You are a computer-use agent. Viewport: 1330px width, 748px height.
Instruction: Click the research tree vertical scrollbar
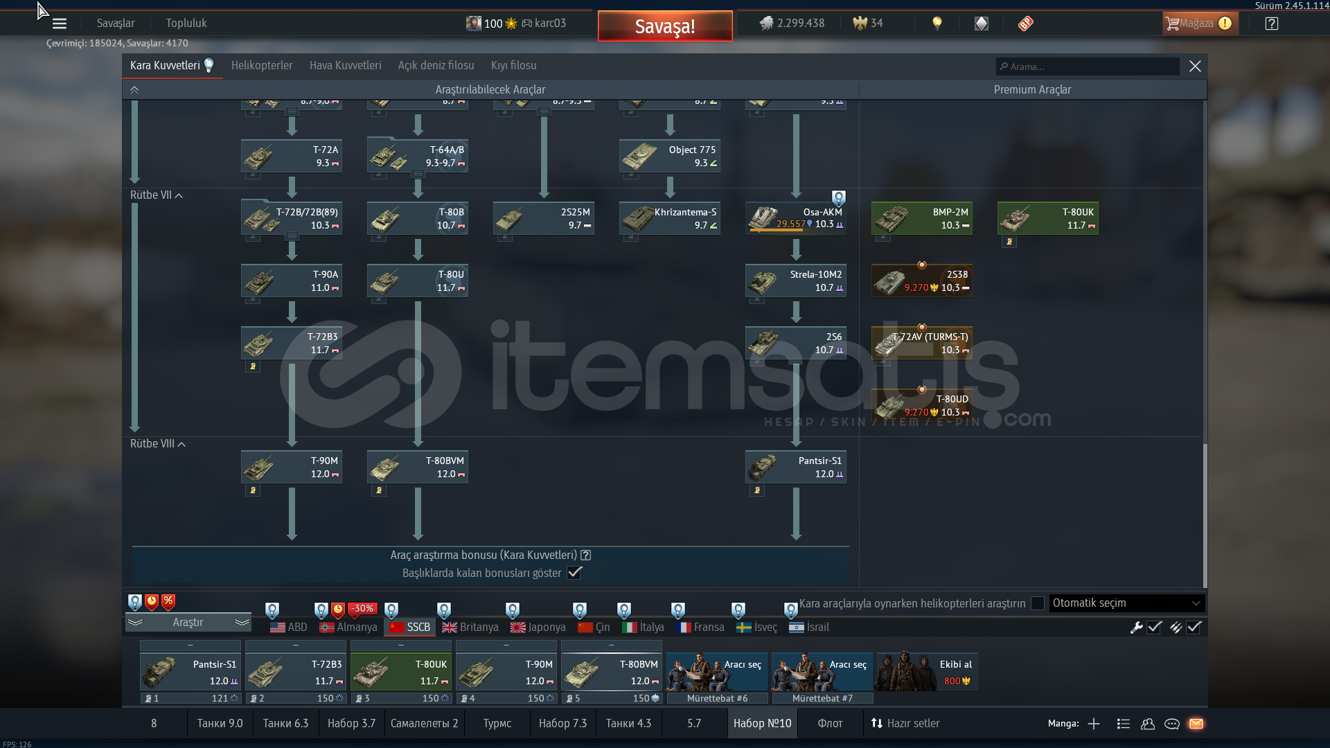point(1205,516)
